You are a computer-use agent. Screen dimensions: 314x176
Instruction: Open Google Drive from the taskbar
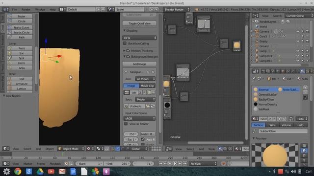[x=40, y=172]
